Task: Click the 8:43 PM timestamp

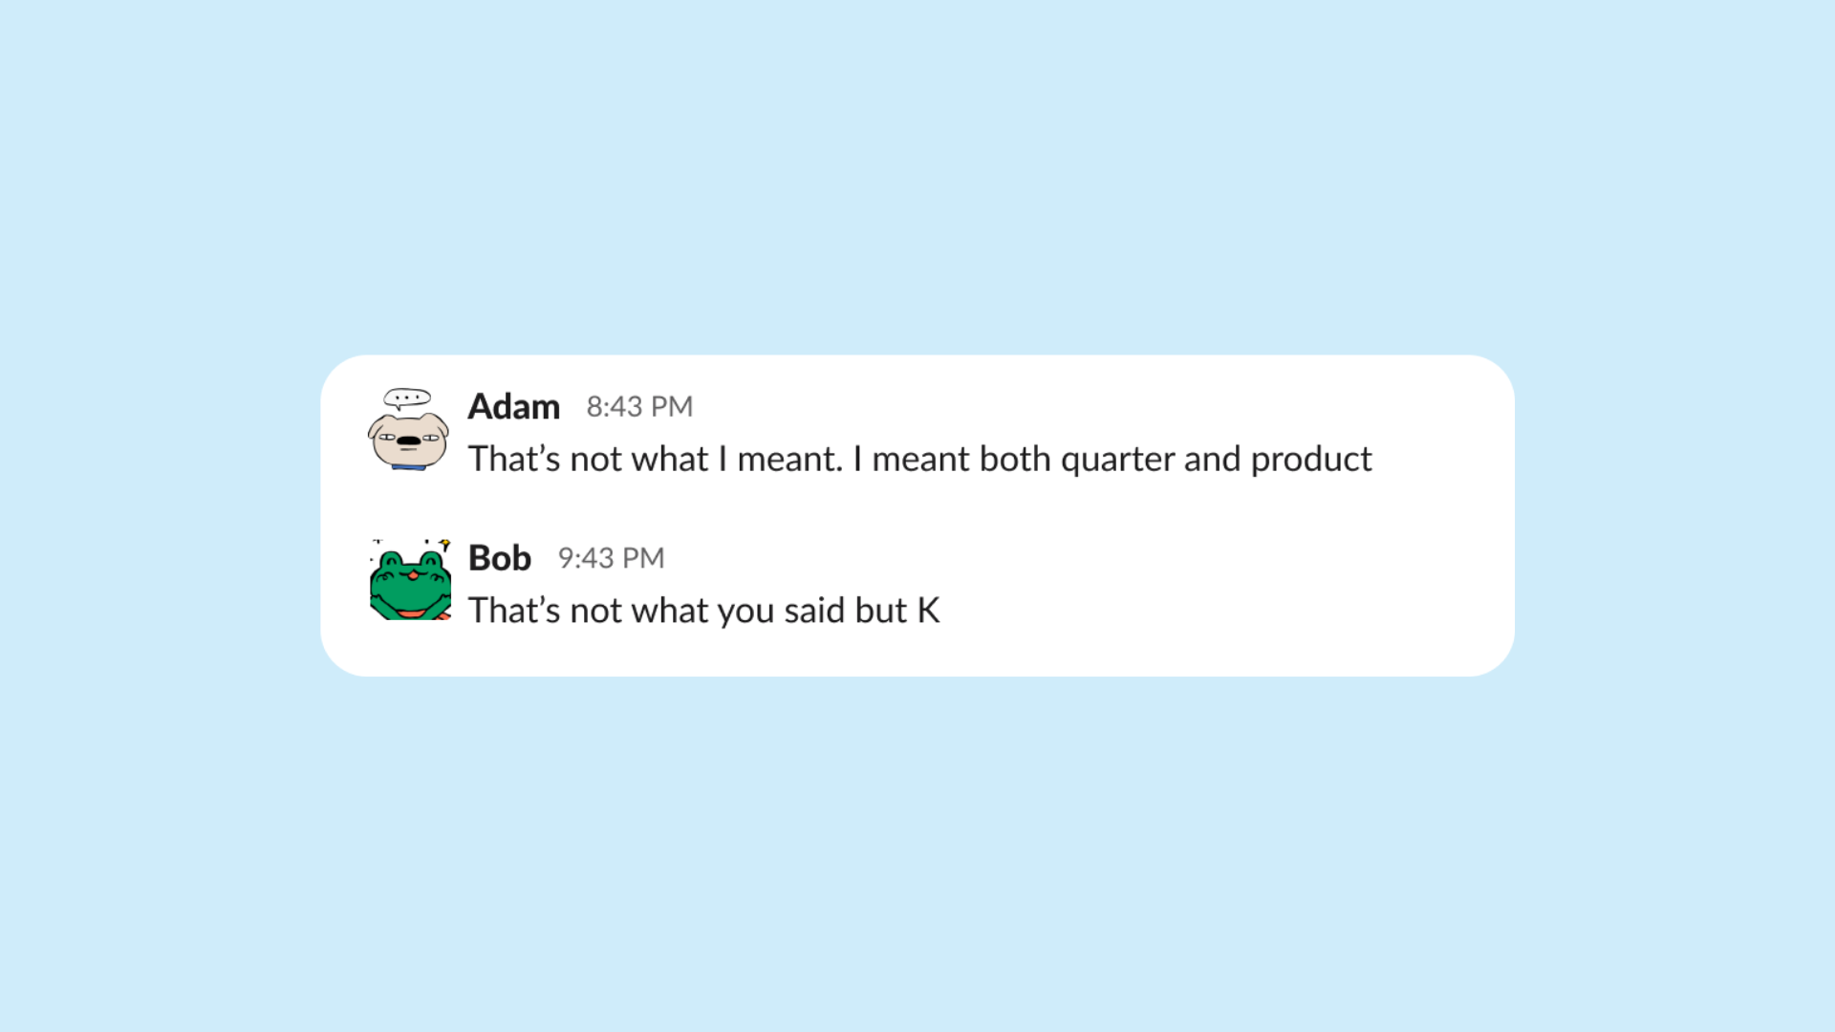Action: tap(639, 406)
